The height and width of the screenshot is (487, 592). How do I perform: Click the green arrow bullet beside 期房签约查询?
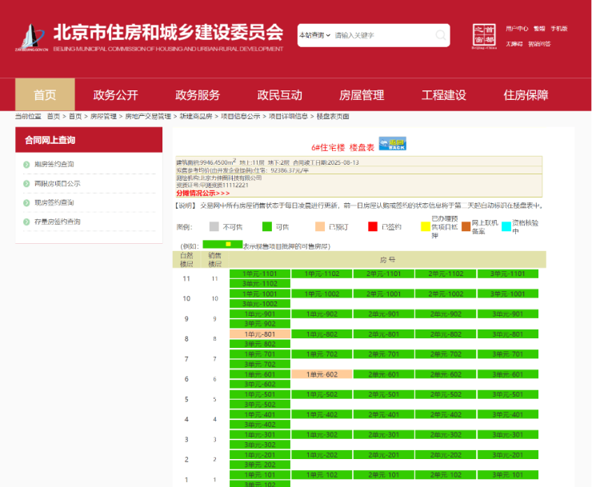click(x=26, y=165)
